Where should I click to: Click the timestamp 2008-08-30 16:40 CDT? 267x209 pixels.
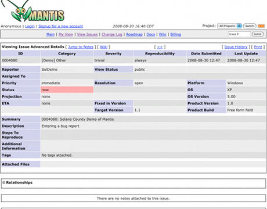click(133, 26)
